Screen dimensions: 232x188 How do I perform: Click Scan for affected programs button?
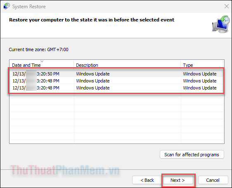[192, 155]
